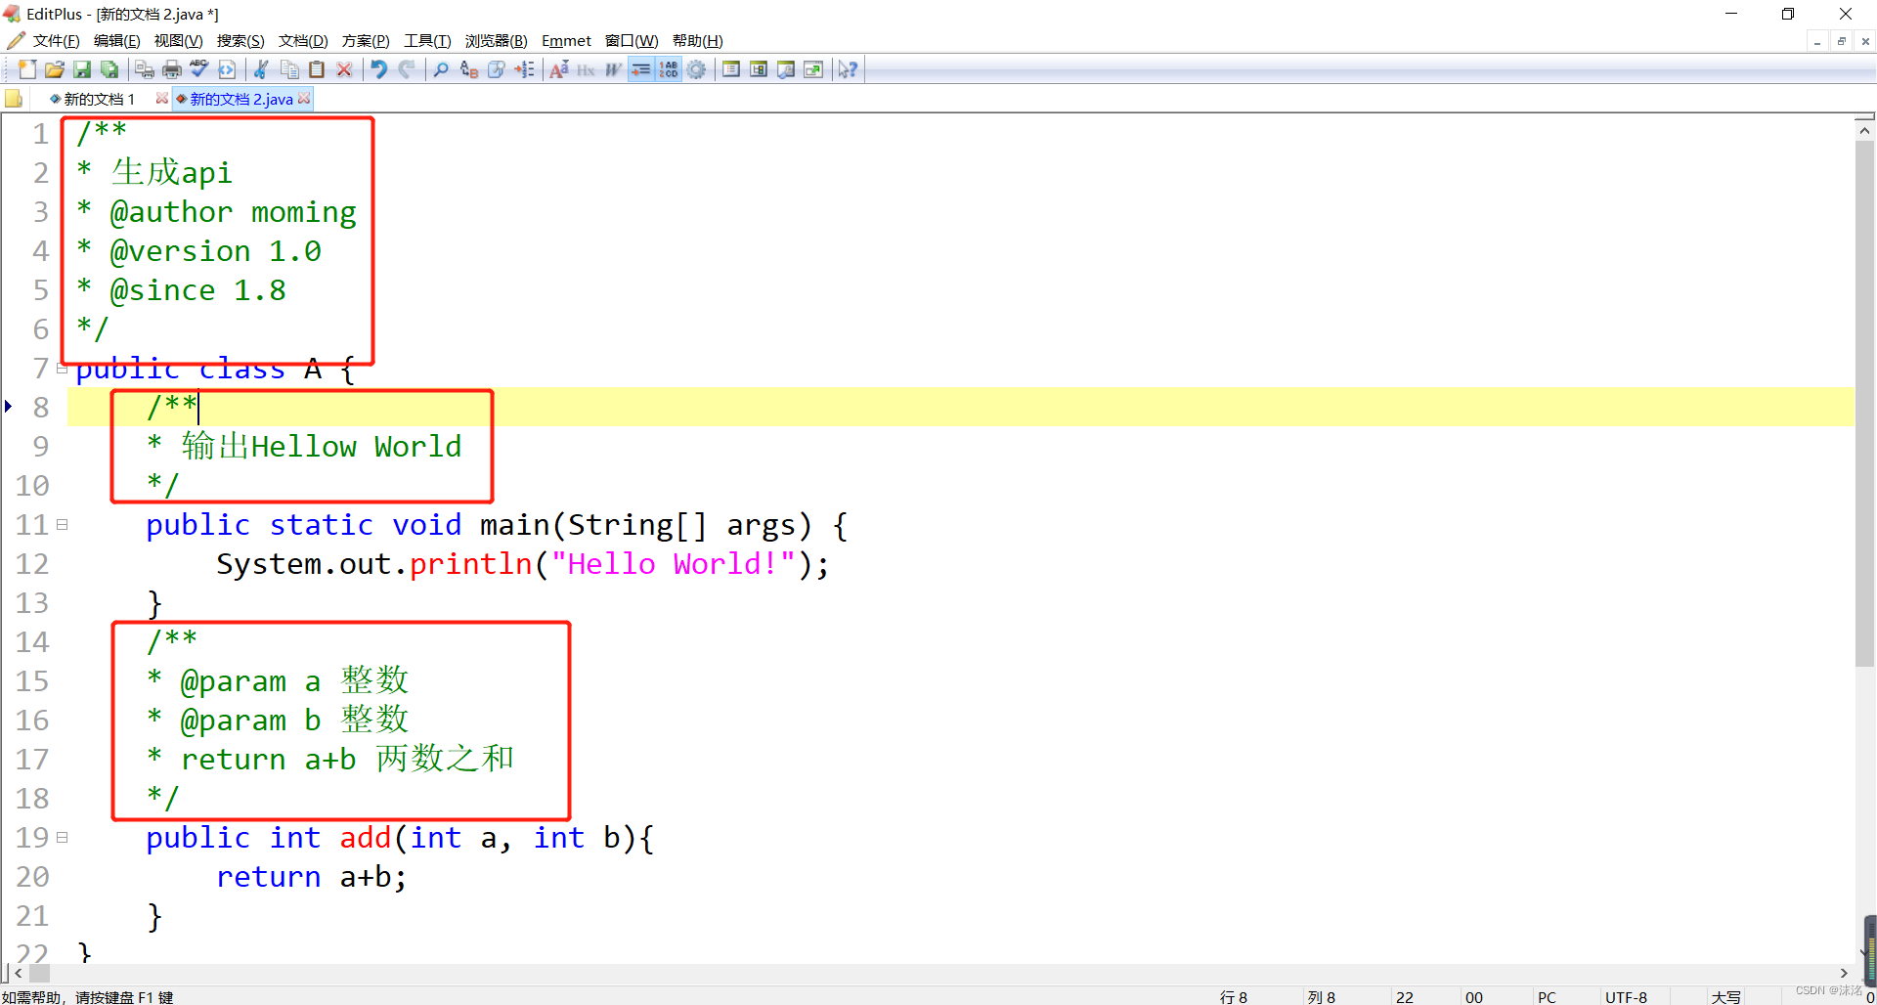Viewport: 1877px width, 1005px height.
Task: Open the Set Font (Aa) icon
Action: 559,69
